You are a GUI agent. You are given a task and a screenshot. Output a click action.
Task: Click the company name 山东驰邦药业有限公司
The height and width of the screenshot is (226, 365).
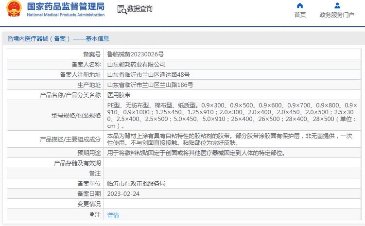click(136, 65)
